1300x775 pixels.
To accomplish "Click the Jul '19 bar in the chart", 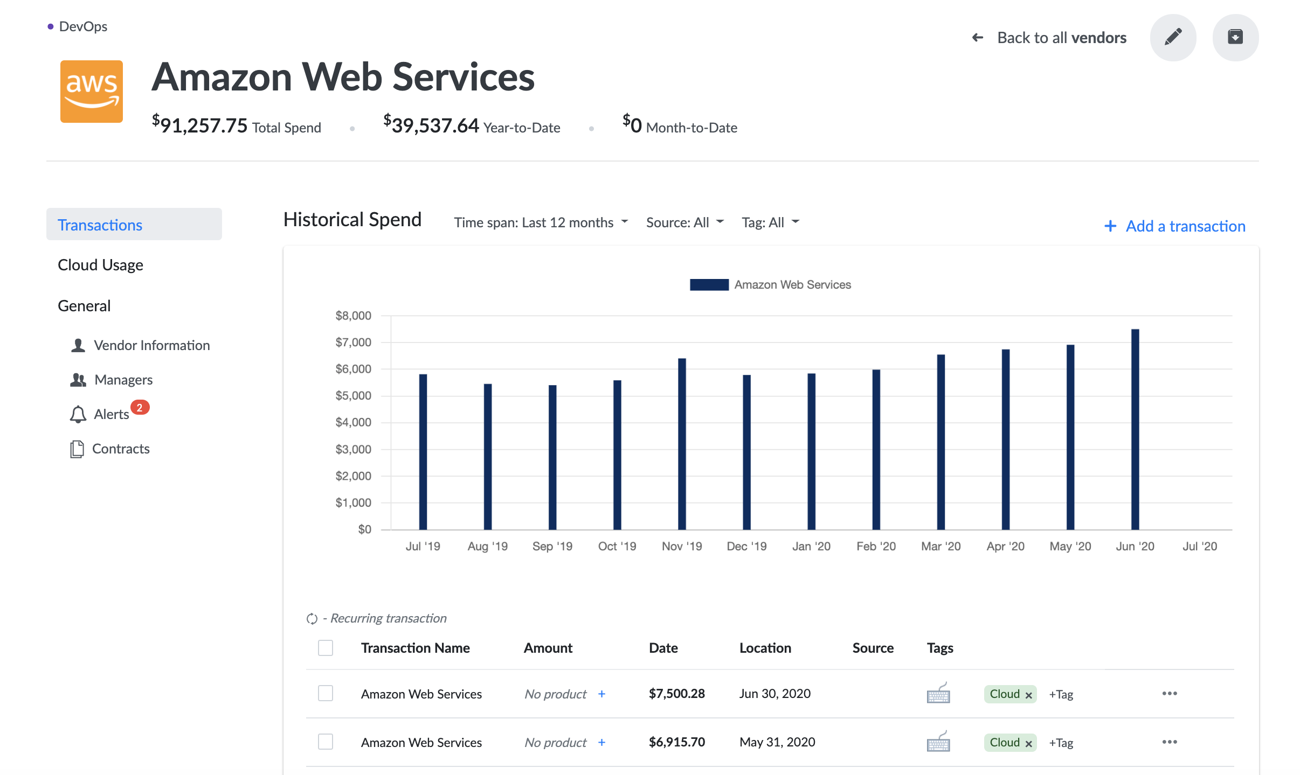I will 423,452.
